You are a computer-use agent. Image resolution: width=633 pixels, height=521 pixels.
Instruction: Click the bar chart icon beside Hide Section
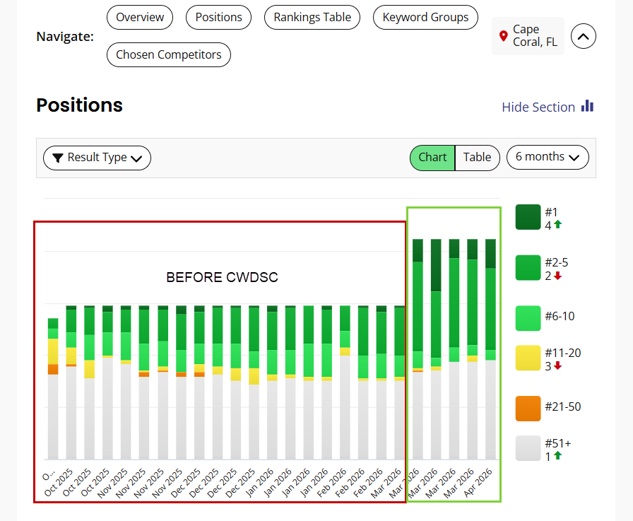(x=587, y=106)
